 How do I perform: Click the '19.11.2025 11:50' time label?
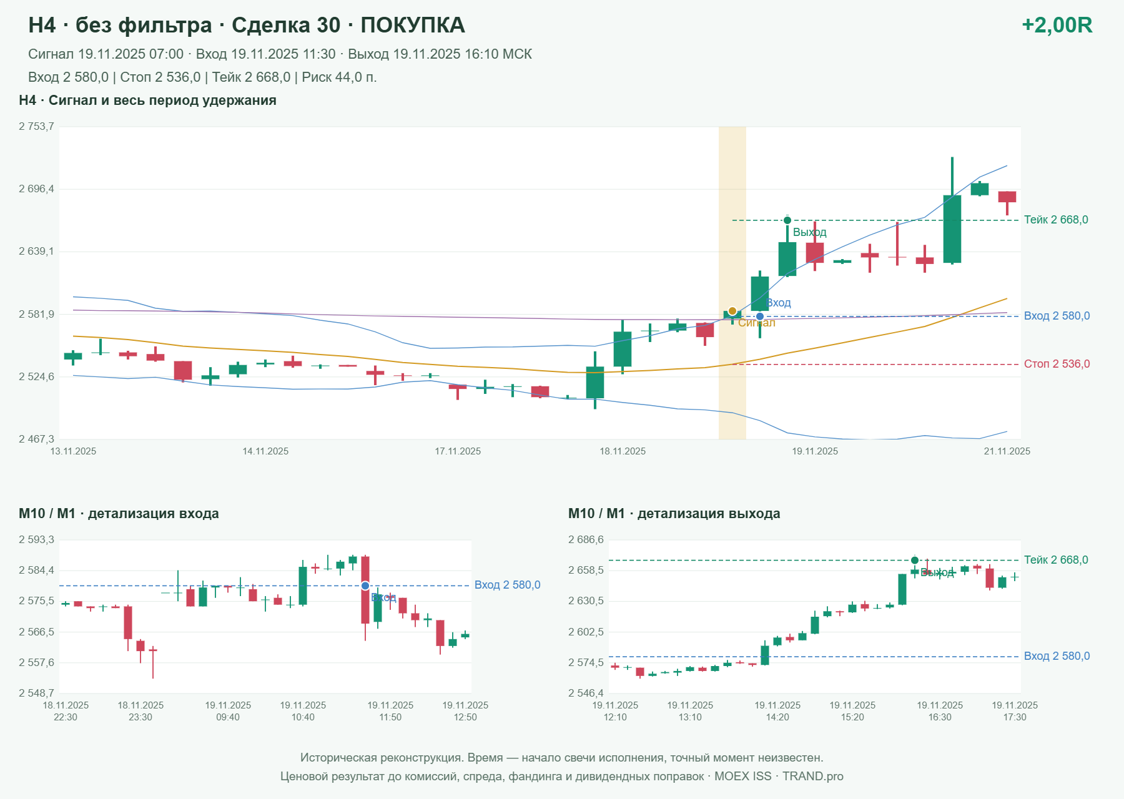coord(390,711)
